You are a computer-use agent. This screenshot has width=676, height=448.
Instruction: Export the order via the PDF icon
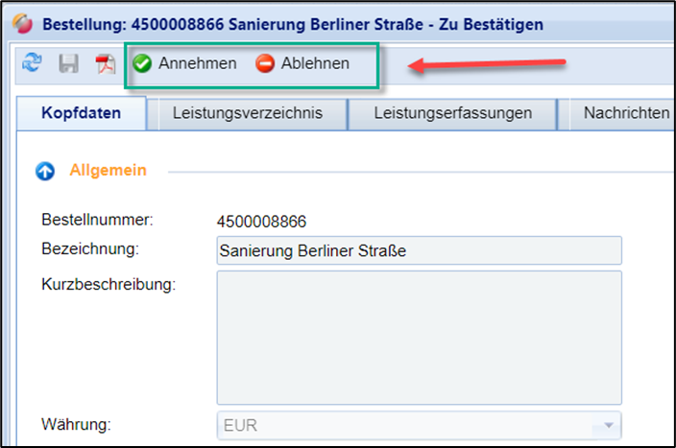tap(104, 64)
